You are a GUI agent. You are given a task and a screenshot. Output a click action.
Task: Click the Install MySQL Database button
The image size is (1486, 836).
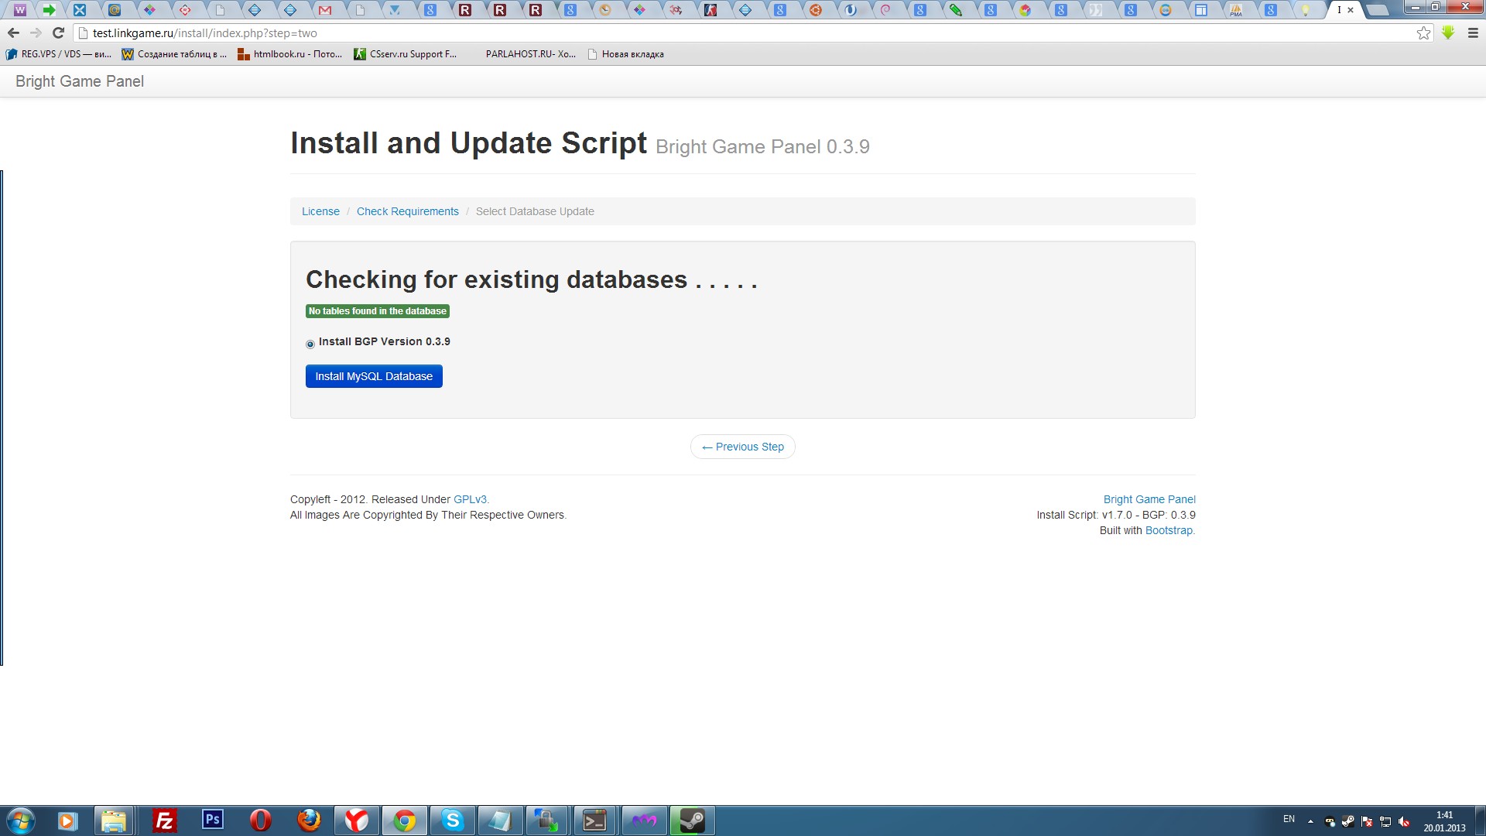click(x=374, y=376)
